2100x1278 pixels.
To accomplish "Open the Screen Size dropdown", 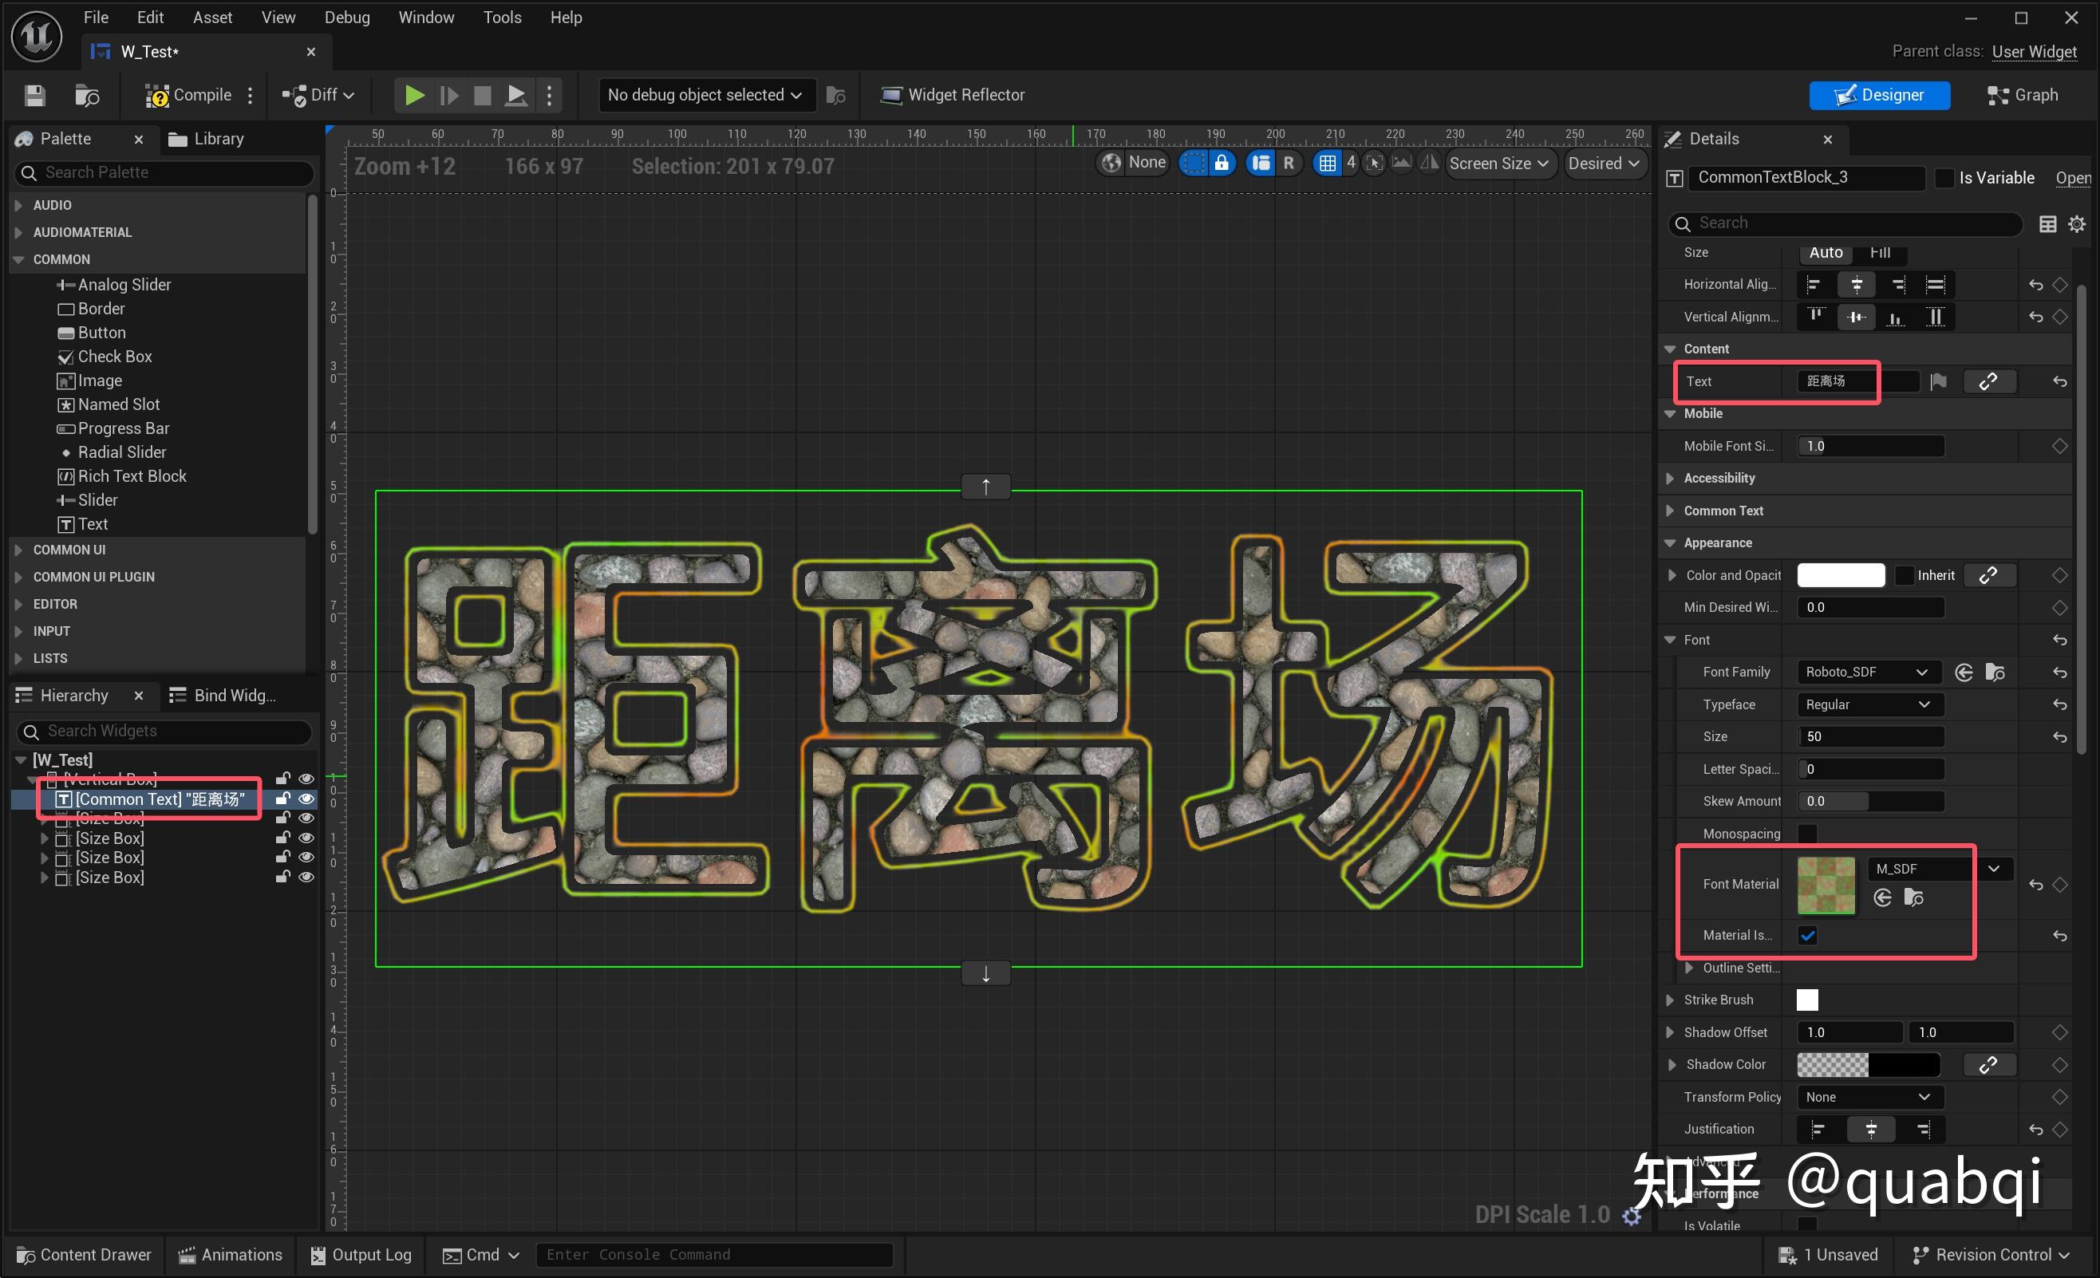I will pos(1498,164).
